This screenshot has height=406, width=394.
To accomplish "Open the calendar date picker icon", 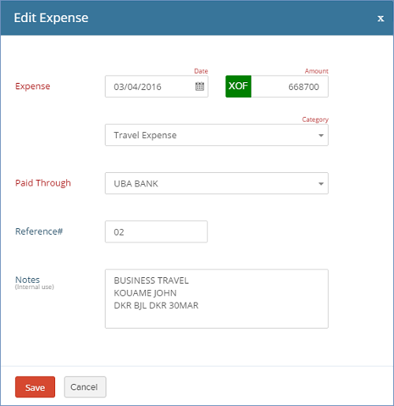I will (x=199, y=86).
